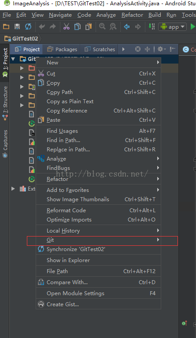
Task: Select File Path menu entry
Action: [x=98, y=271]
